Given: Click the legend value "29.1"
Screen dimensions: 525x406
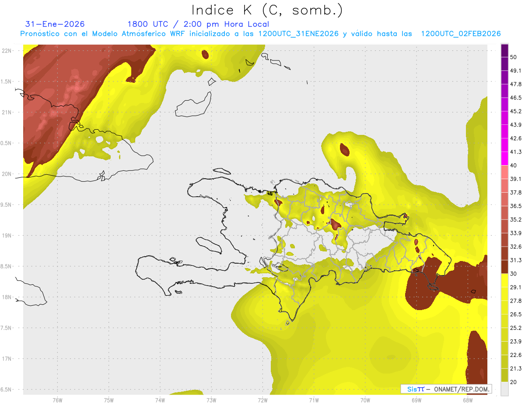Looking at the screenshot, I should click(x=516, y=287).
